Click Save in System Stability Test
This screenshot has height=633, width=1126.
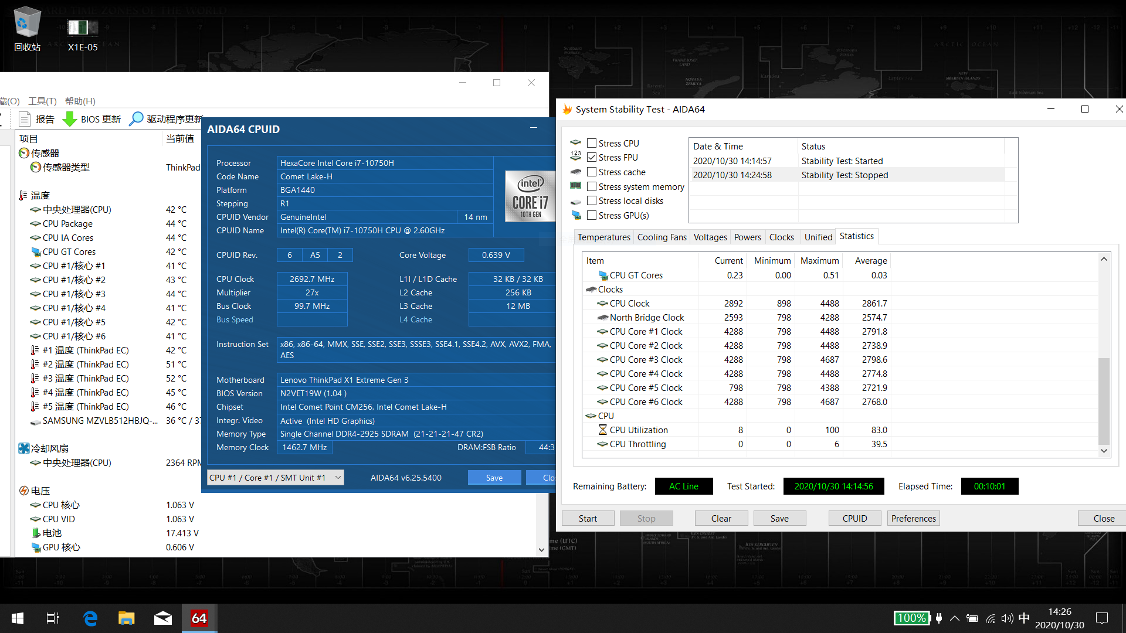pos(779,518)
